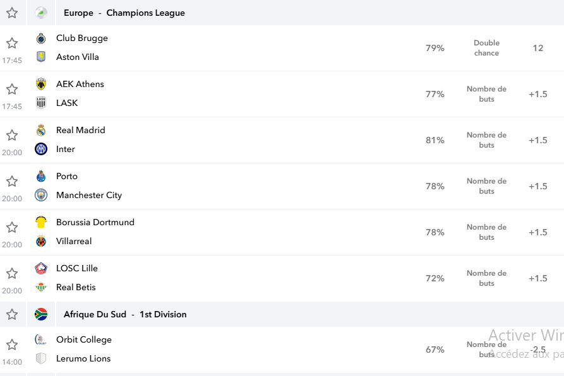This screenshot has width=564, height=376.
Task: Open the Europe - Champions League header
Action: point(124,13)
